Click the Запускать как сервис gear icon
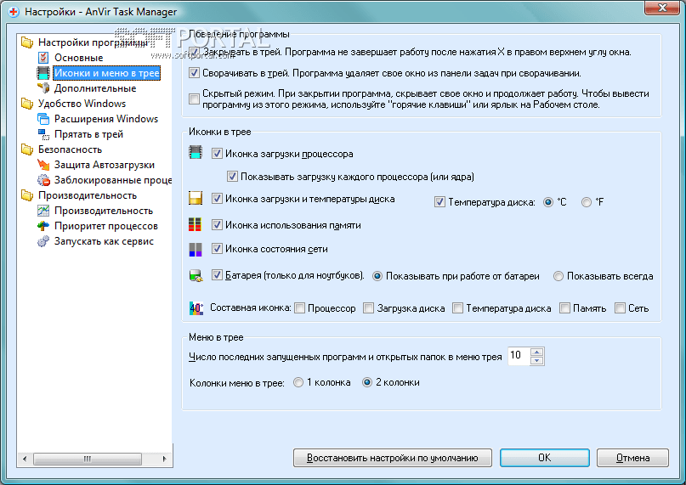The width and height of the screenshot is (686, 485). click(43, 241)
